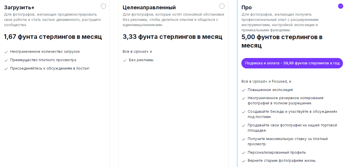Click checkmark beside Продавайте свои фотографии
The height and width of the screenshot is (167, 347).
click(244, 126)
